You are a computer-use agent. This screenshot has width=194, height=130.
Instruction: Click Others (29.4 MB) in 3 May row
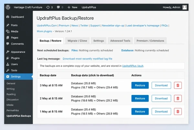pos(107,88)
